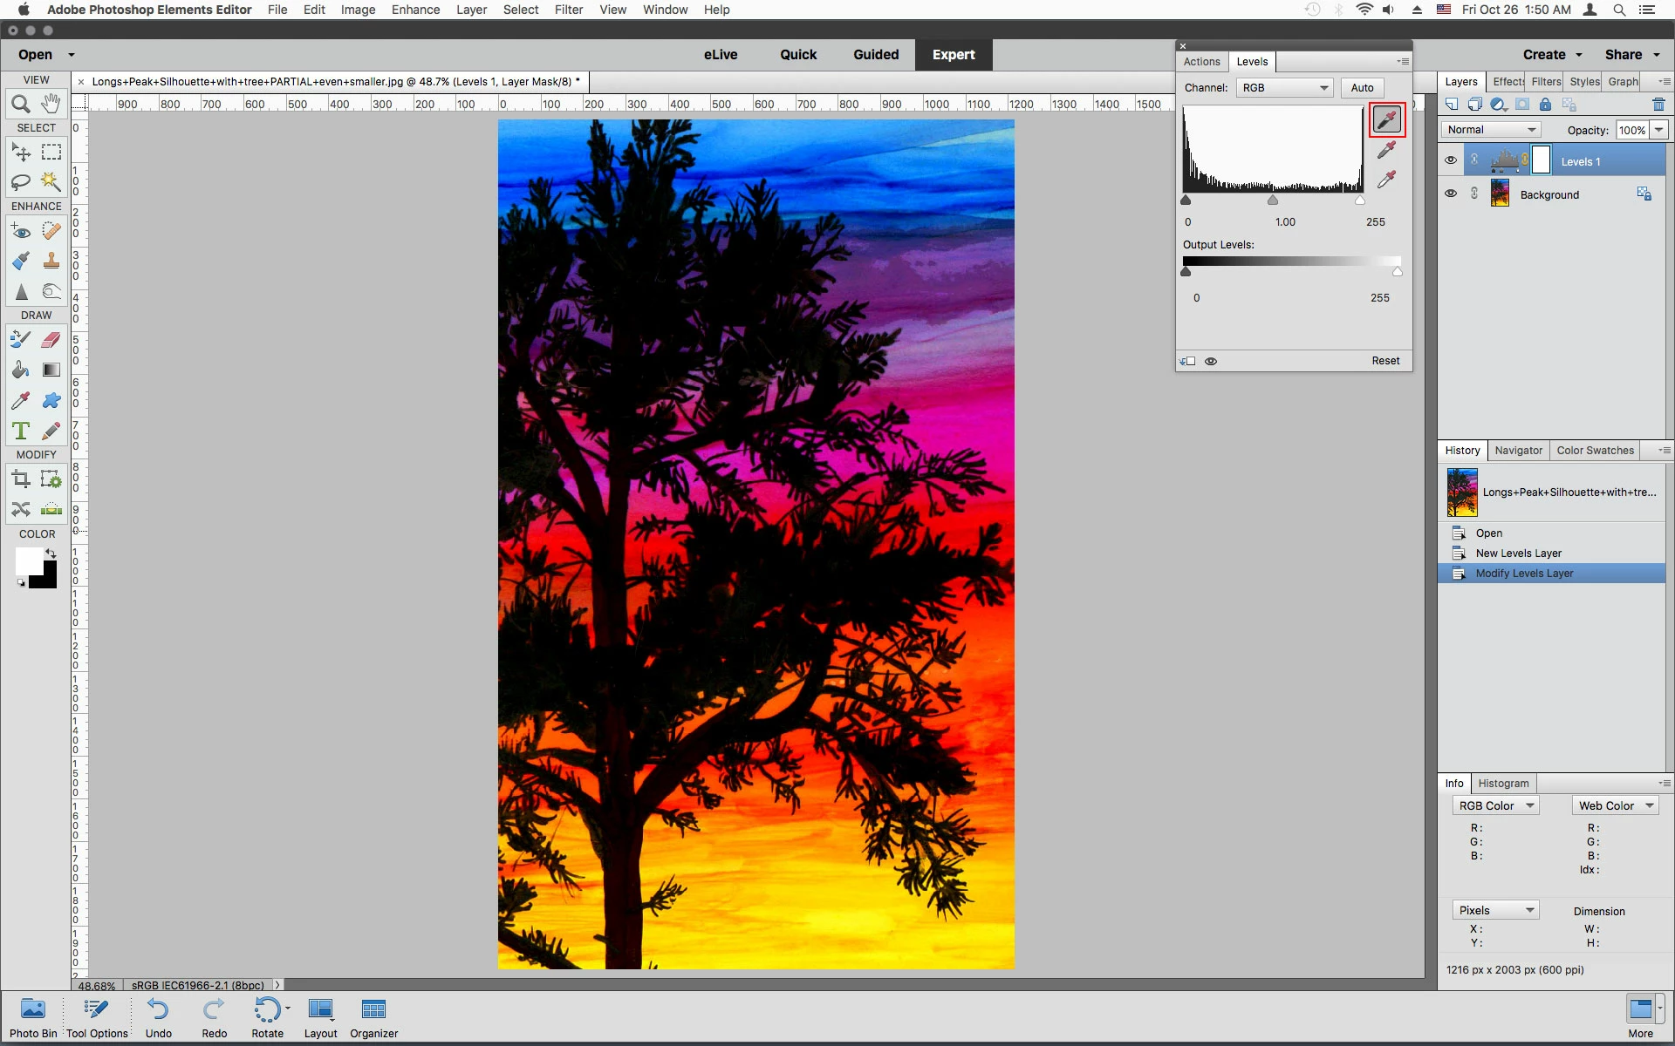
Task: Toggle Background layer visibility eye
Action: (x=1450, y=194)
